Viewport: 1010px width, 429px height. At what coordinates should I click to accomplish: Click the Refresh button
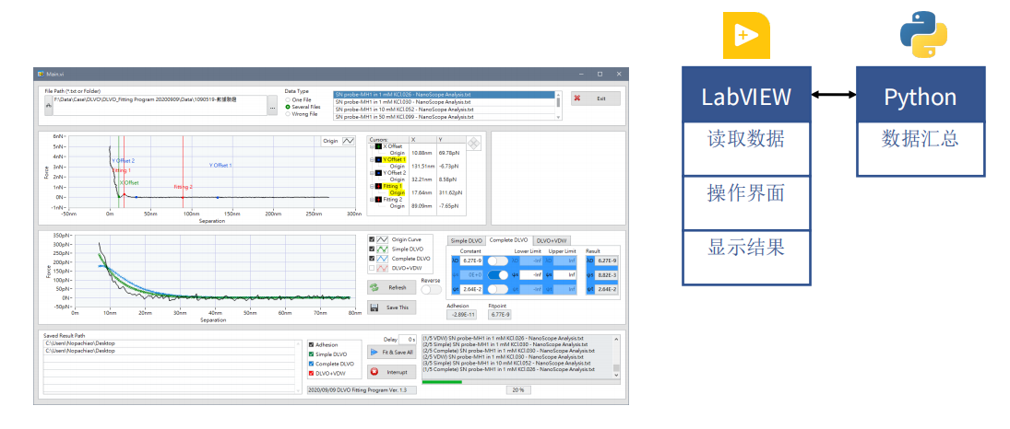(392, 288)
